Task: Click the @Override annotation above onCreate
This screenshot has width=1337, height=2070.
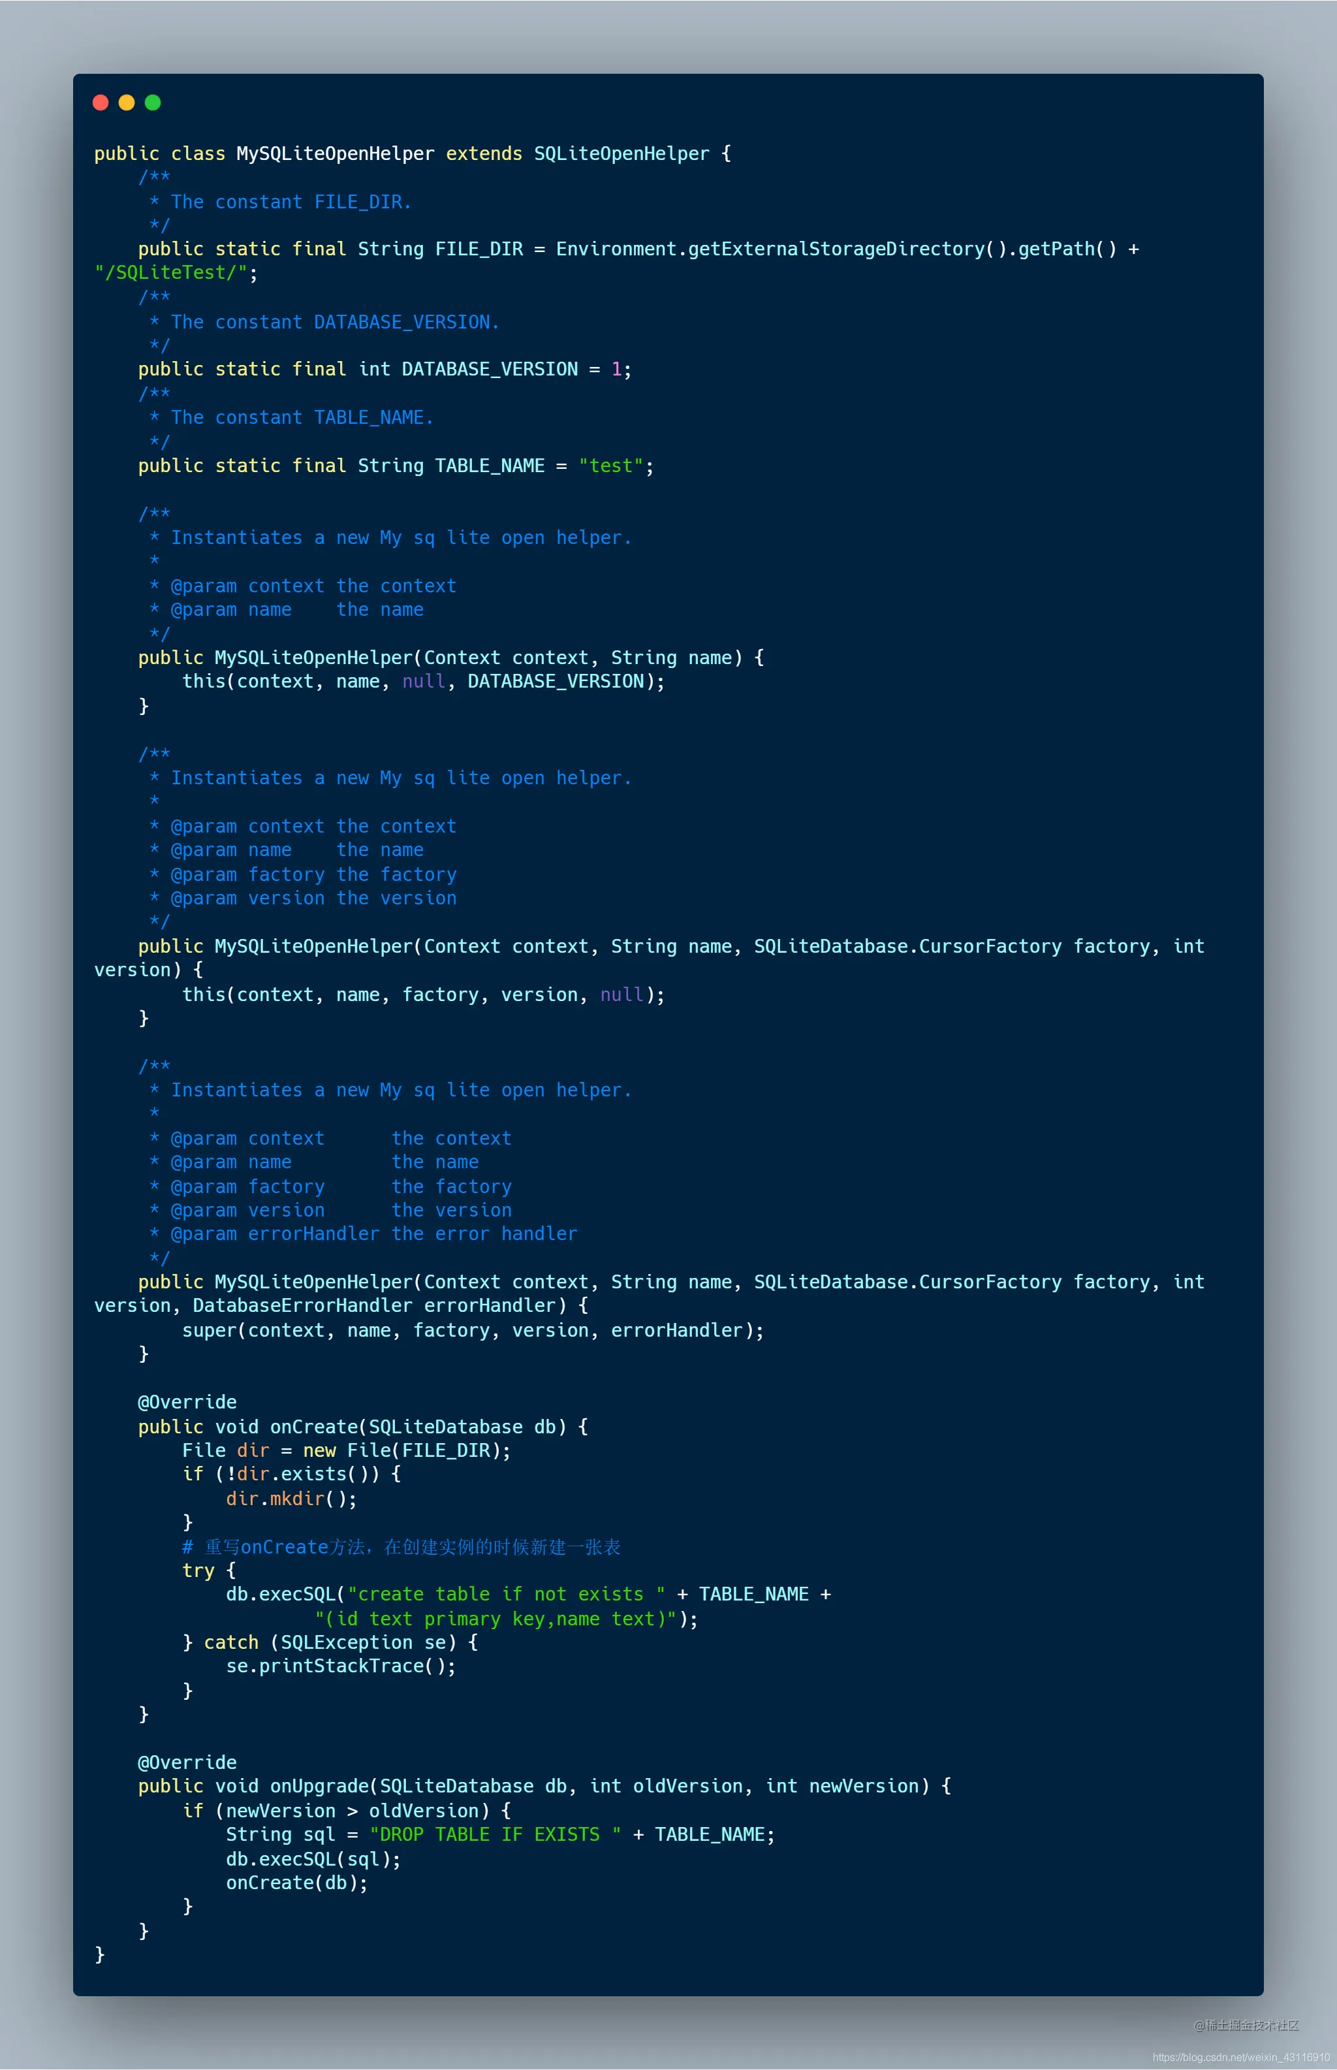Action: click(x=187, y=1402)
